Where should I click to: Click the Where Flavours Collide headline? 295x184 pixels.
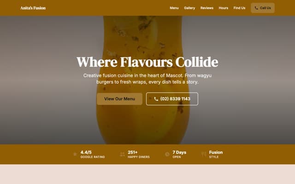pos(147,62)
